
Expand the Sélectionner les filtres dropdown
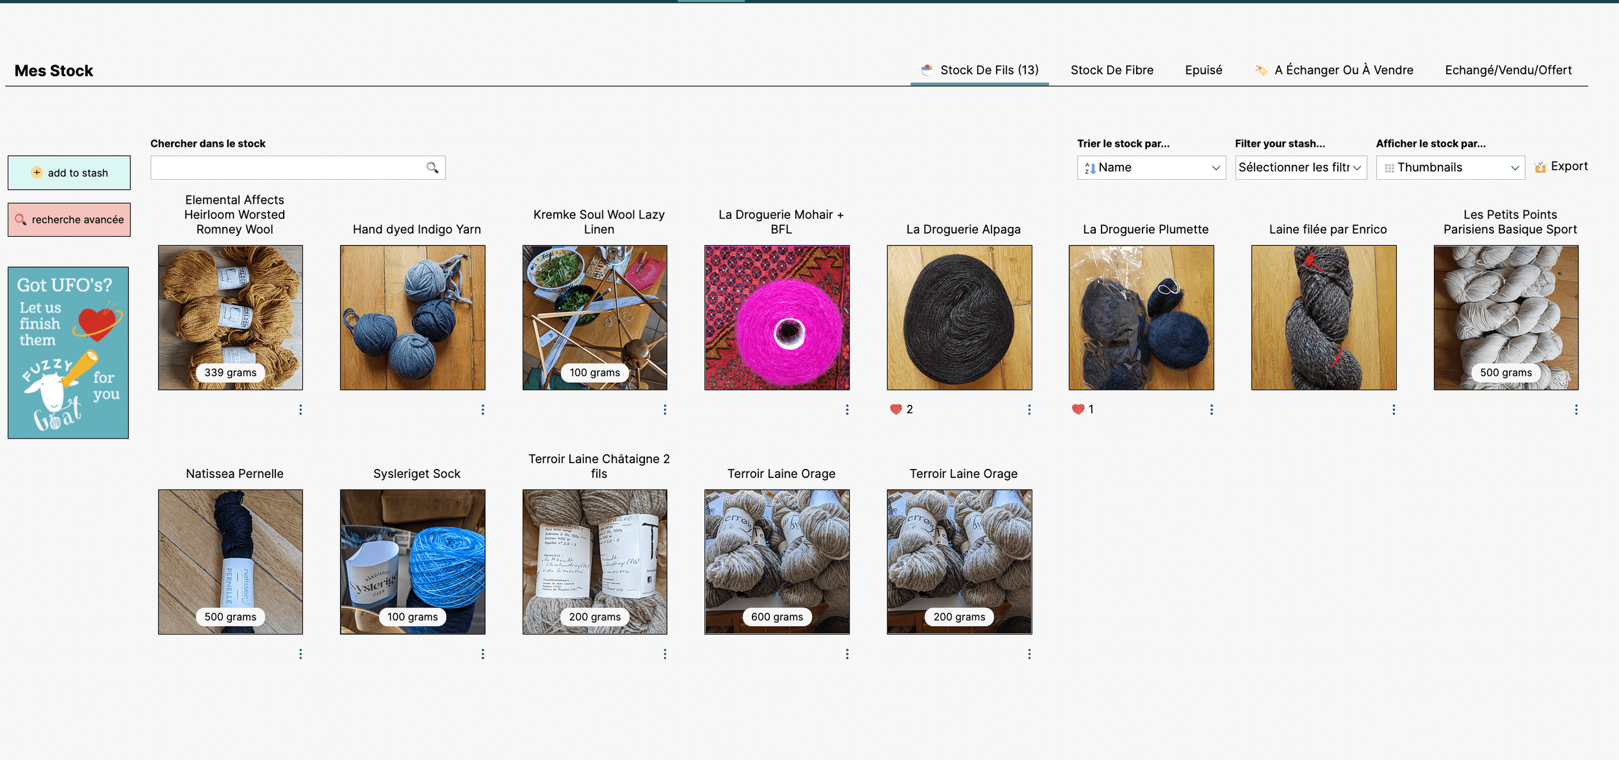[x=1300, y=168]
